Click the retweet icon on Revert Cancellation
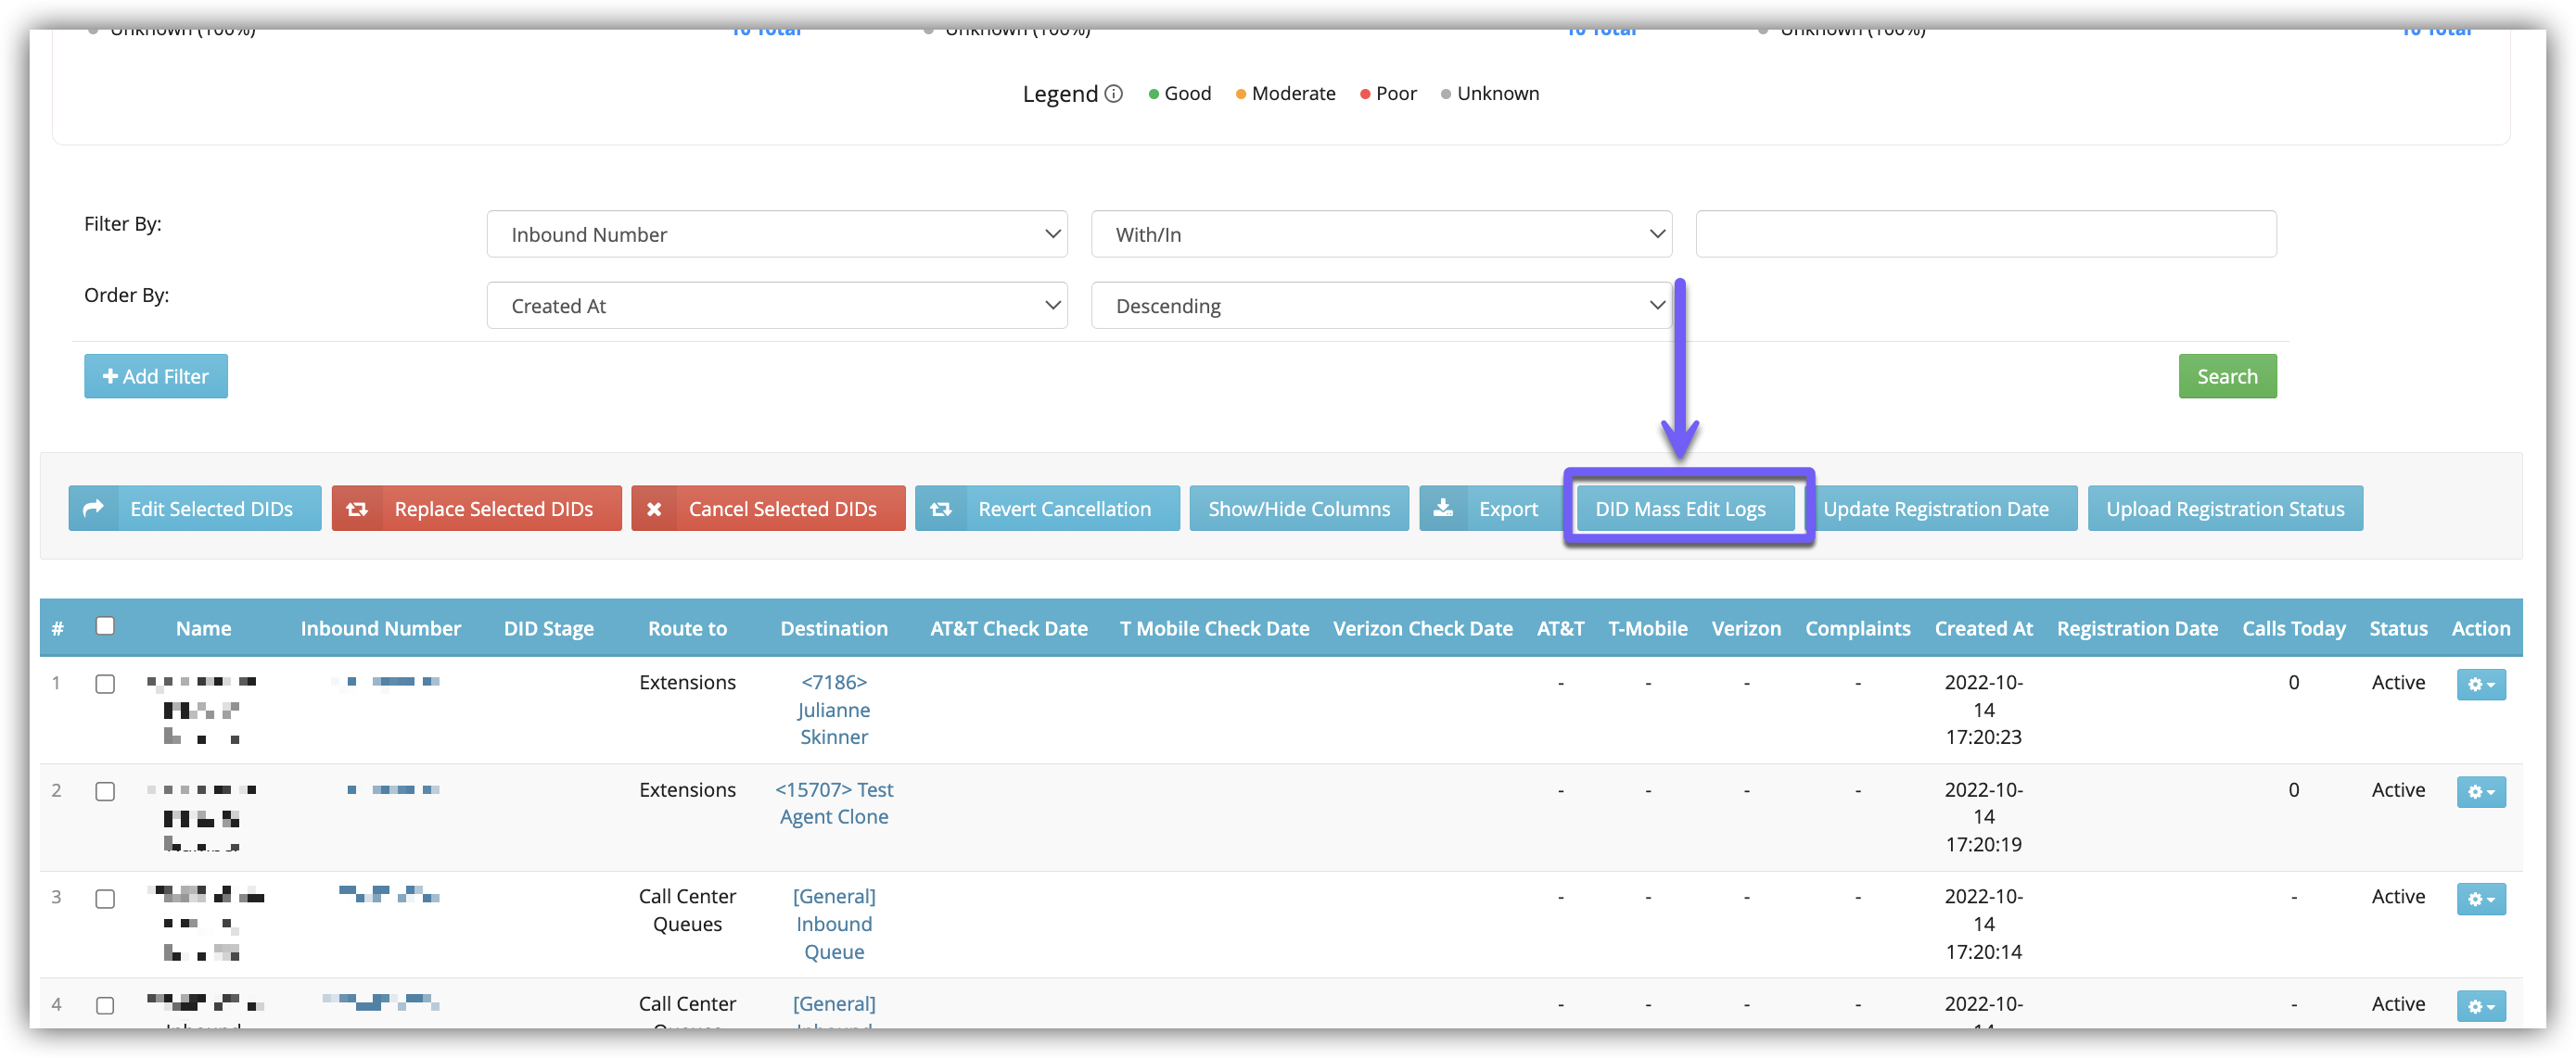Screen dimensions: 2576x1058 click(941, 510)
